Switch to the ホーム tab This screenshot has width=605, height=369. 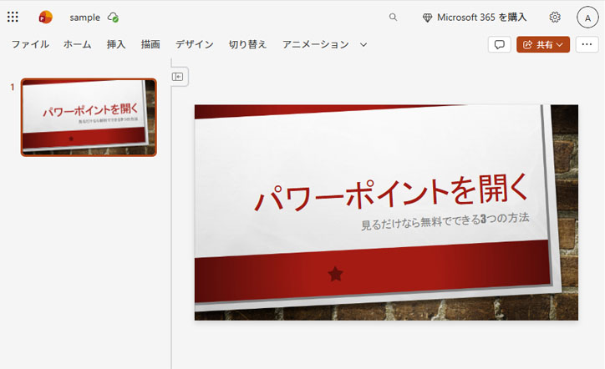tap(78, 44)
